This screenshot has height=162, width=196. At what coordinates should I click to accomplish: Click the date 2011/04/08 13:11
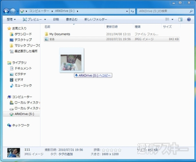tap(118, 34)
